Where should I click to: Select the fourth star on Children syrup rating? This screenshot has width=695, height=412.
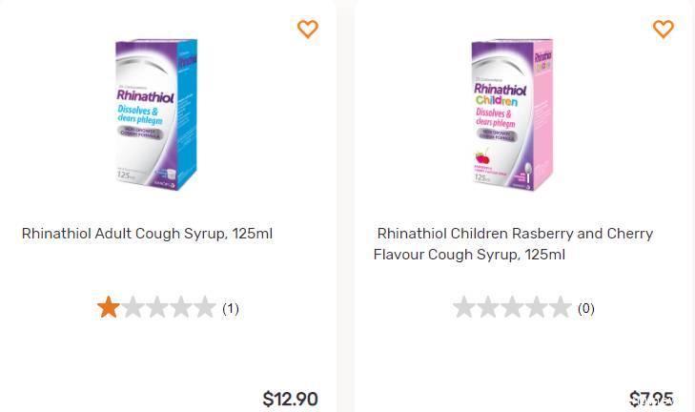click(536, 307)
